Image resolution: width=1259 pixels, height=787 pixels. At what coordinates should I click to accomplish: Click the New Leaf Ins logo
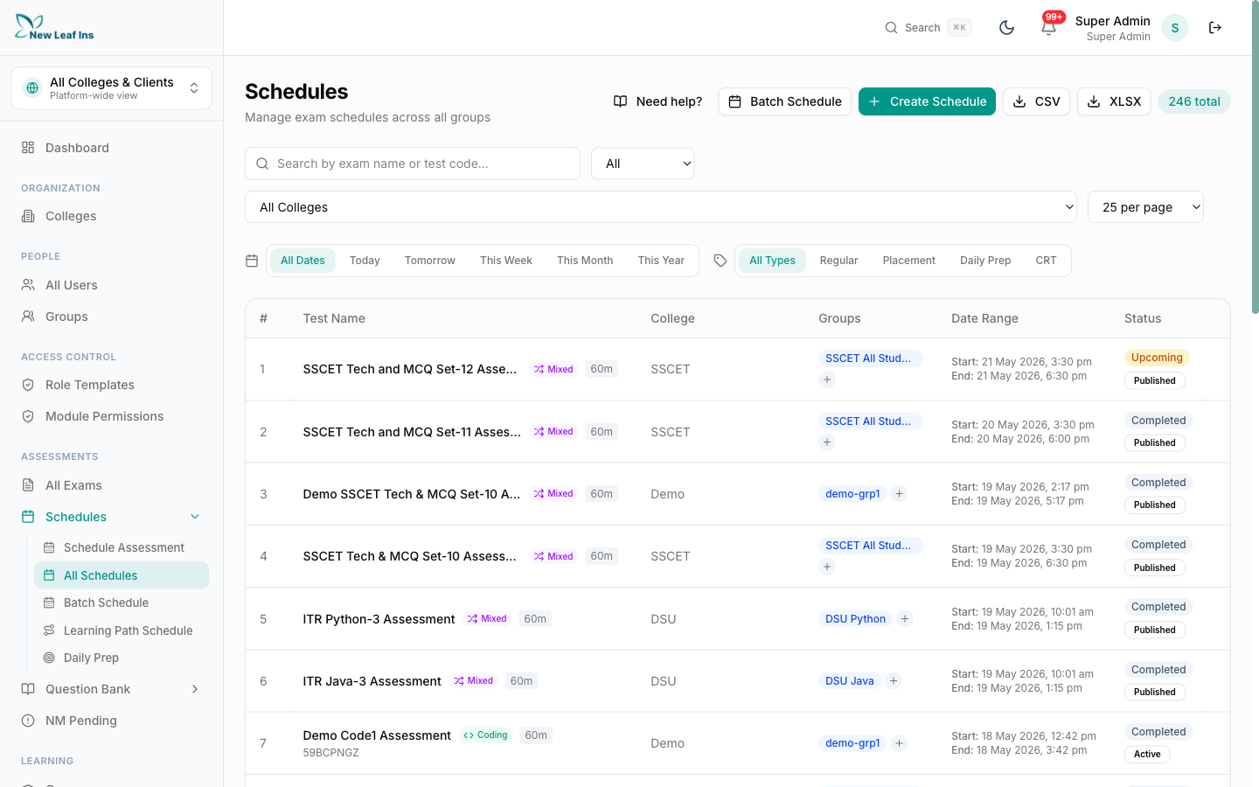(x=54, y=28)
